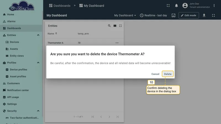Open the top-right three-dot menu
Image resolution: width=221 pixels, height=124 pixels.
click(214, 6)
